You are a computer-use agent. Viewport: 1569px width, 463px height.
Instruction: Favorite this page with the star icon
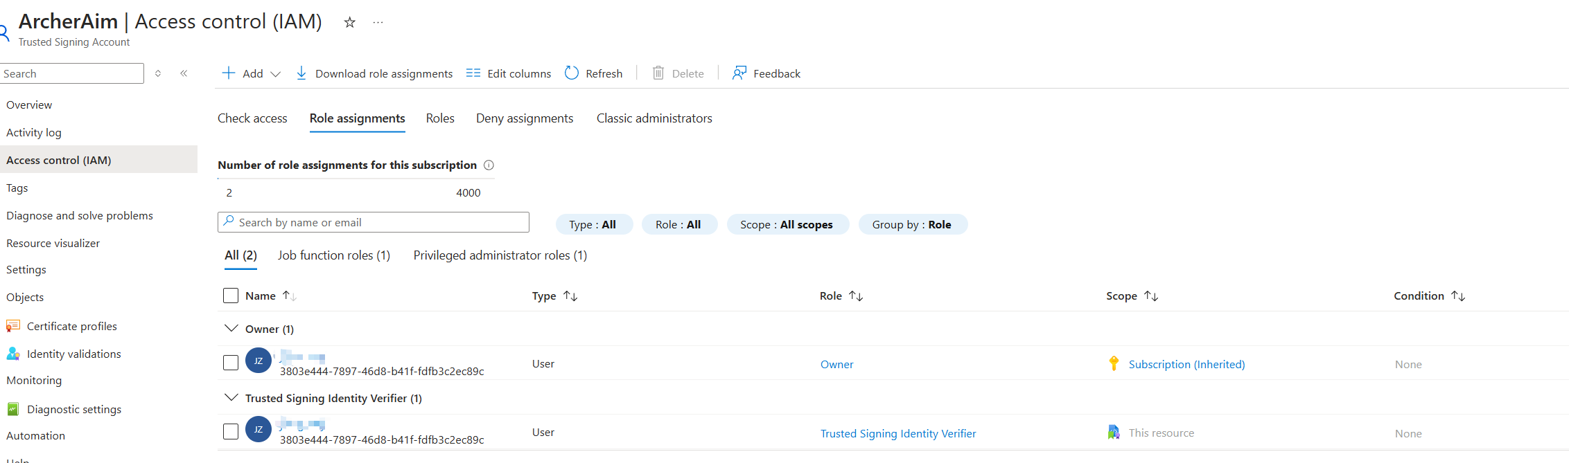pos(350,22)
